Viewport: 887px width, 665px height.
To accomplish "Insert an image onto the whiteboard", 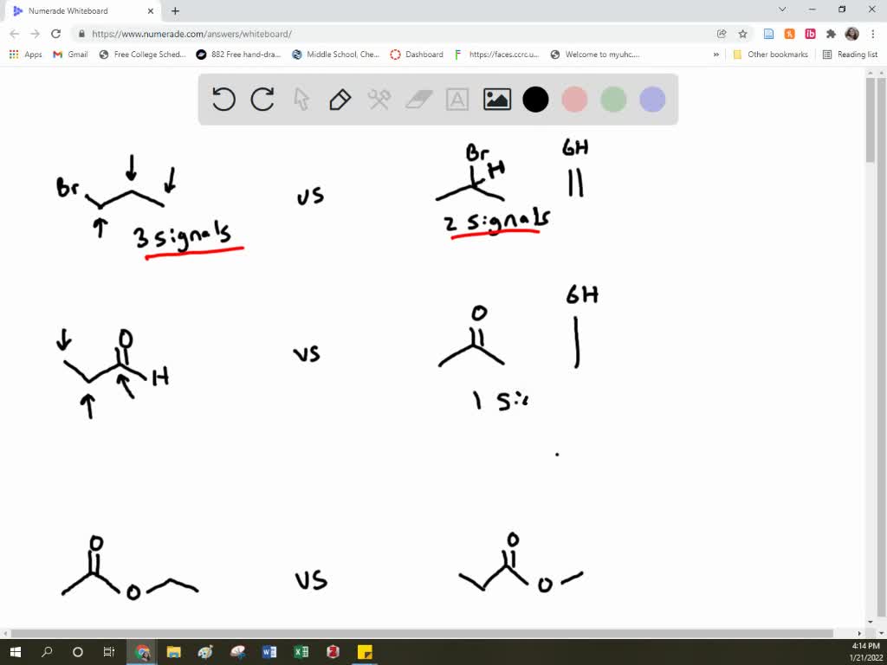I will pos(495,99).
